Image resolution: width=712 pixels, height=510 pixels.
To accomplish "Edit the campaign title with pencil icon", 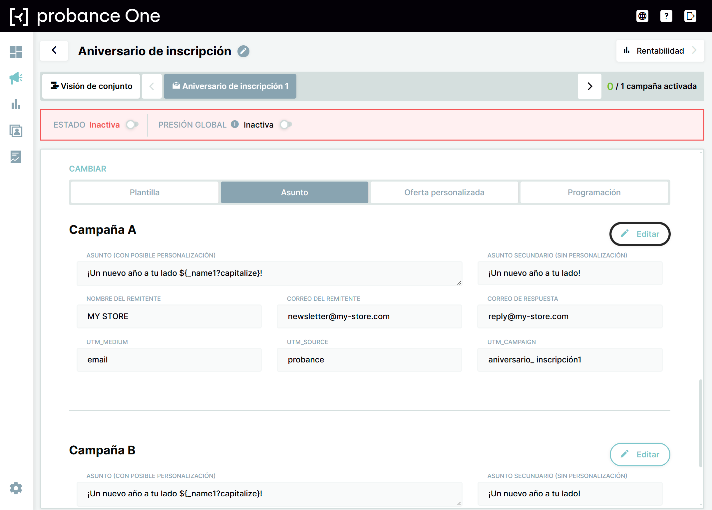I will 243,51.
